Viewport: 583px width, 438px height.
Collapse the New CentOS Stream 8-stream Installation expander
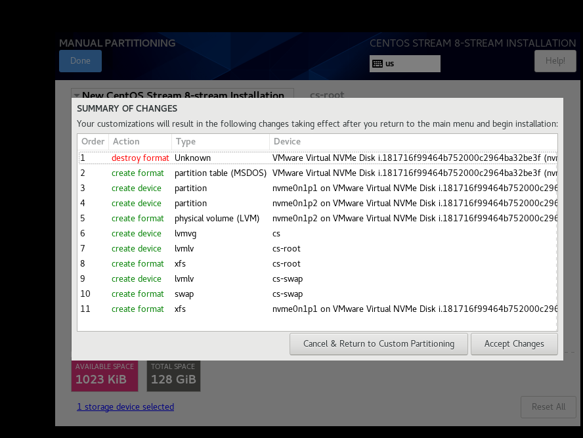(x=76, y=95)
